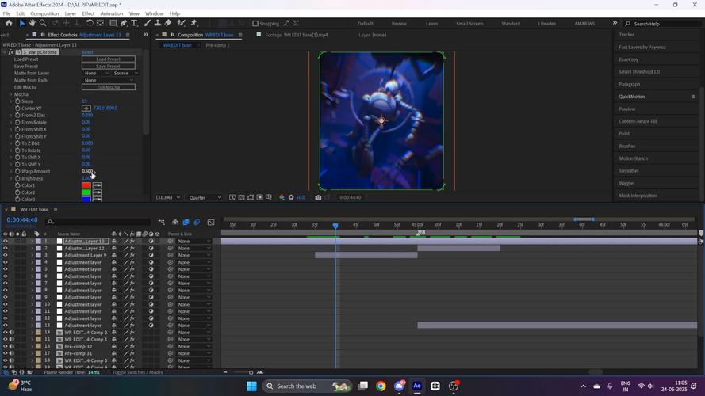The height and width of the screenshot is (396, 705).
Task: Select the Roto Brush tool
Action: pyautogui.click(x=181, y=23)
